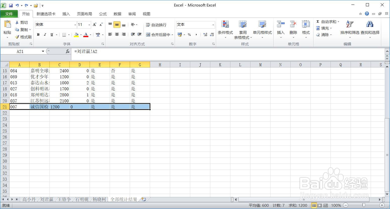Increase font size with the grow font icon
390x209 pixels.
coord(94,25)
